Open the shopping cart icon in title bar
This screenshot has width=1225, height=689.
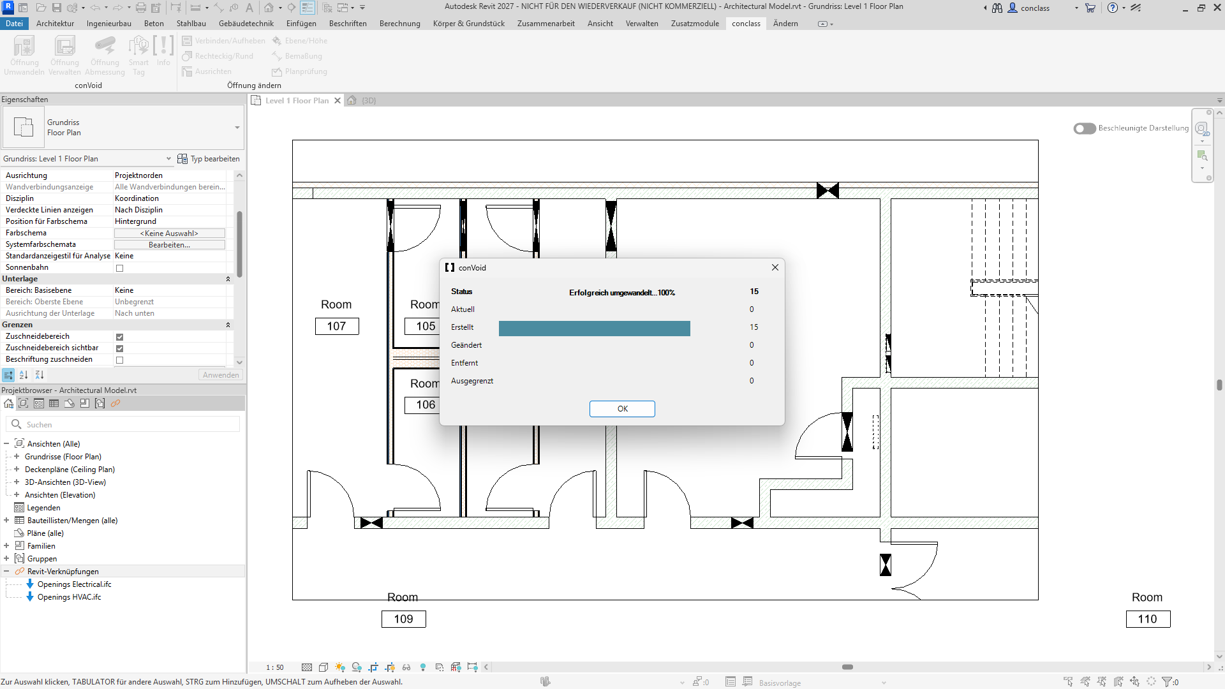pos(1090,8)
